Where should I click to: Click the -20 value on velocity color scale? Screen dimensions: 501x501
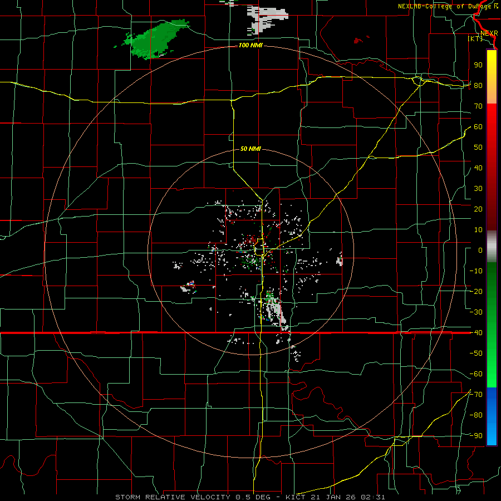[476, 292]
